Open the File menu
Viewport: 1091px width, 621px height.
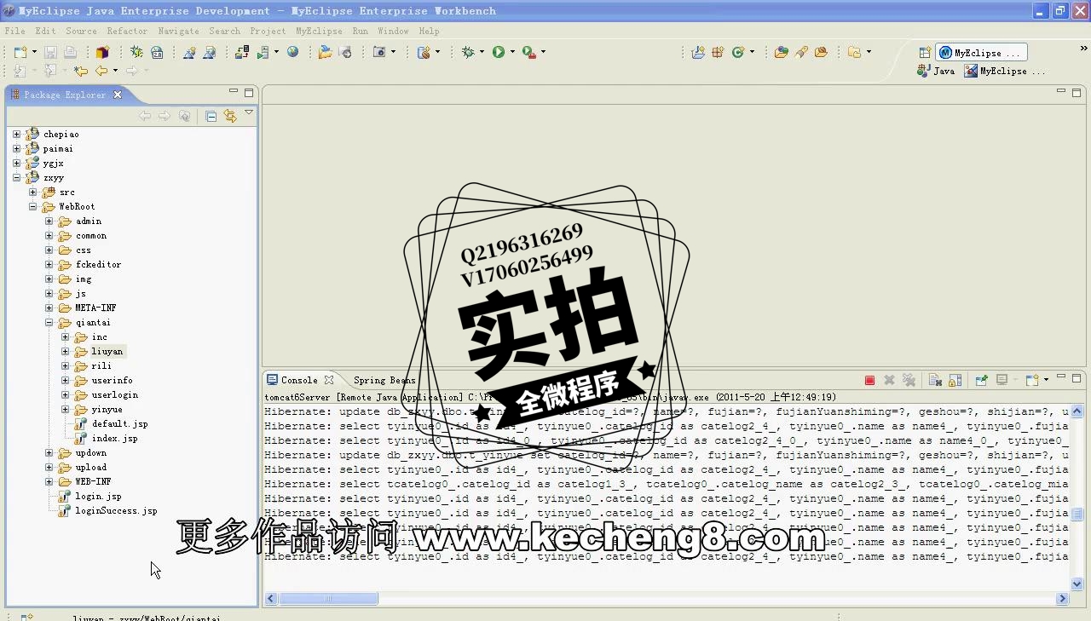[x=14, y=31]
